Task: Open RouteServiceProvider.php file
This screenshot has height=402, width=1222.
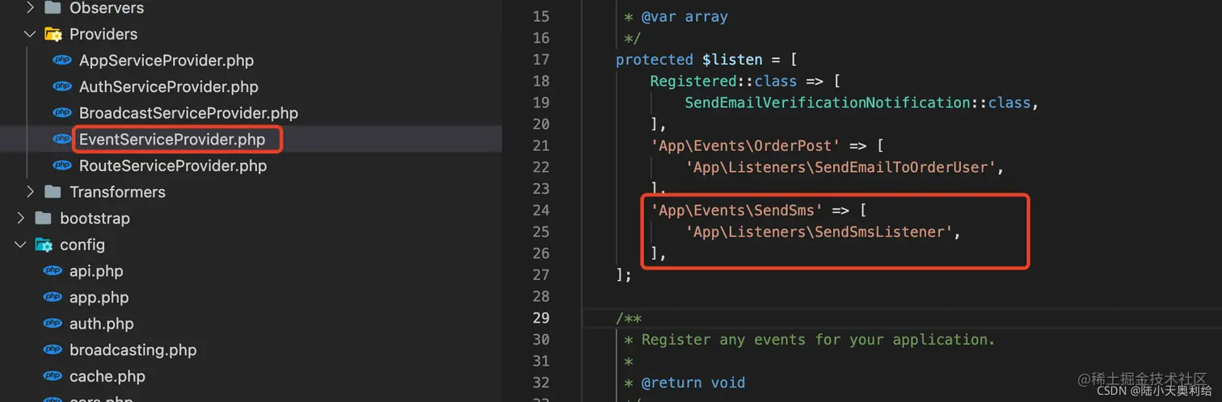Action: [173, 165]
